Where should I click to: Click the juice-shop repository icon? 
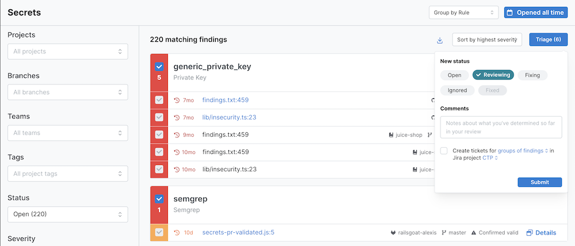[391, 135]
